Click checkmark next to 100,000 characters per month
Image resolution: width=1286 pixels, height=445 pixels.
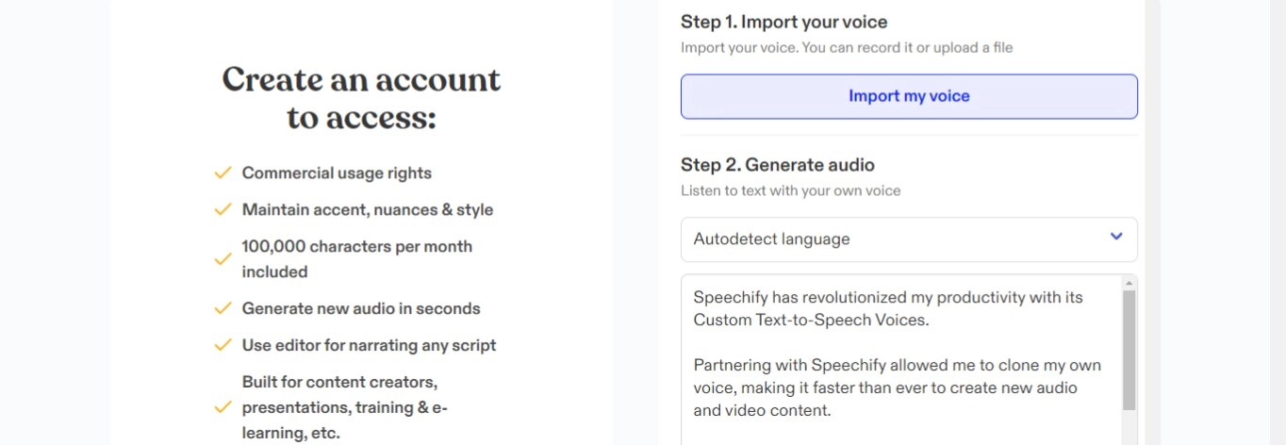pos(223,259)
